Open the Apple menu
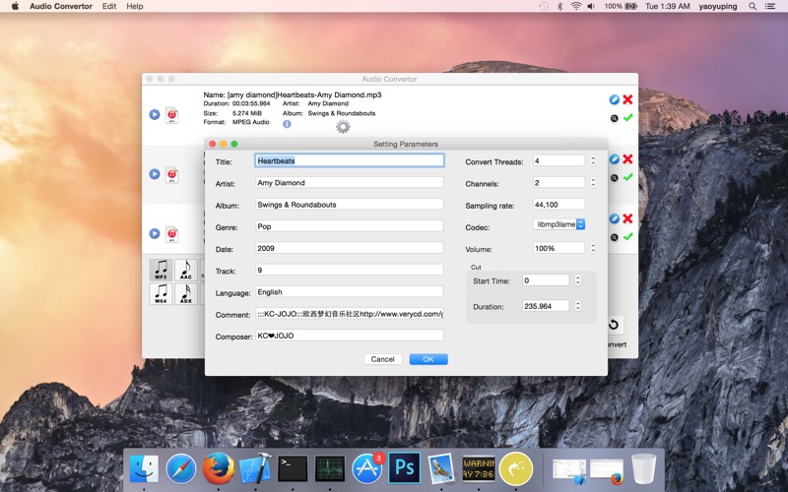 click(15, 6)
